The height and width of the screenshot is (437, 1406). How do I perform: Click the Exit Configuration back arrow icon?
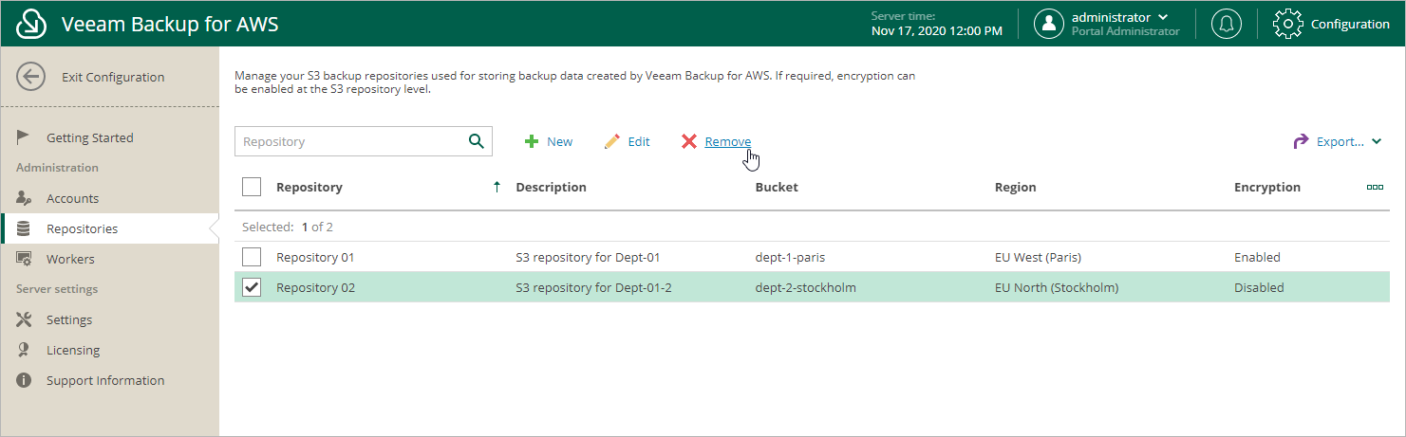[31, 78]
